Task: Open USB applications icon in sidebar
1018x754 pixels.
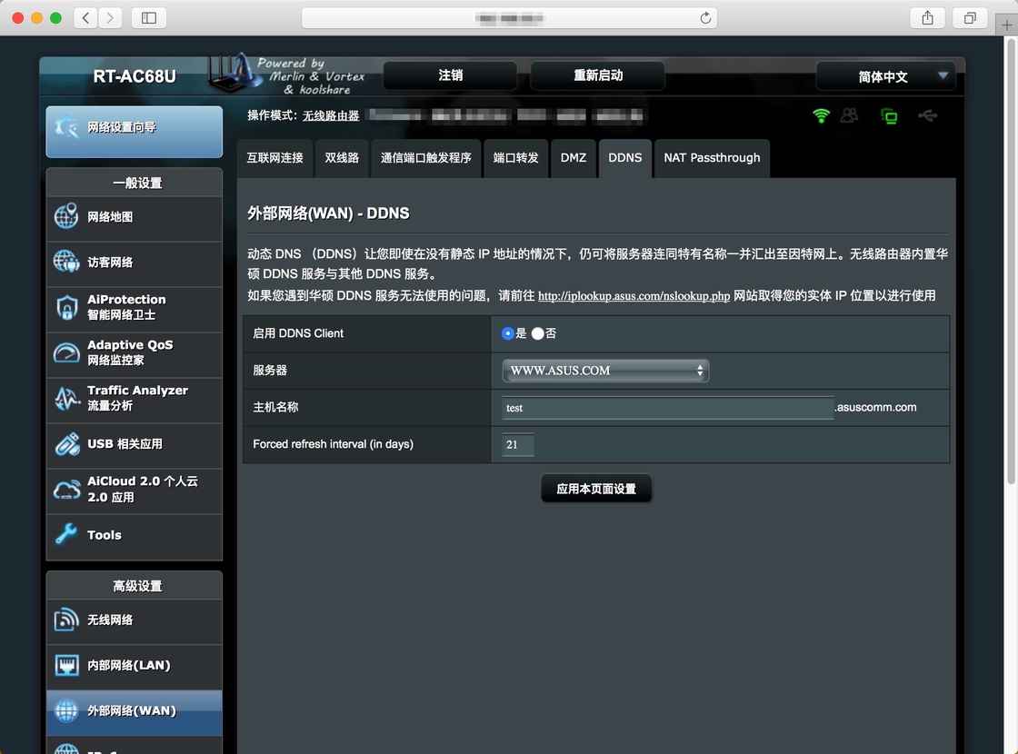Action: (x=66, y=444)
